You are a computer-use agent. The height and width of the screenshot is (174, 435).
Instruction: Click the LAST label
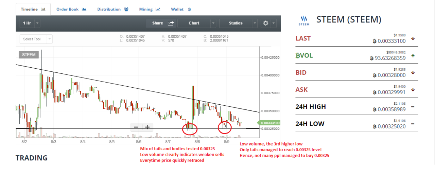[x=303, y=38]
